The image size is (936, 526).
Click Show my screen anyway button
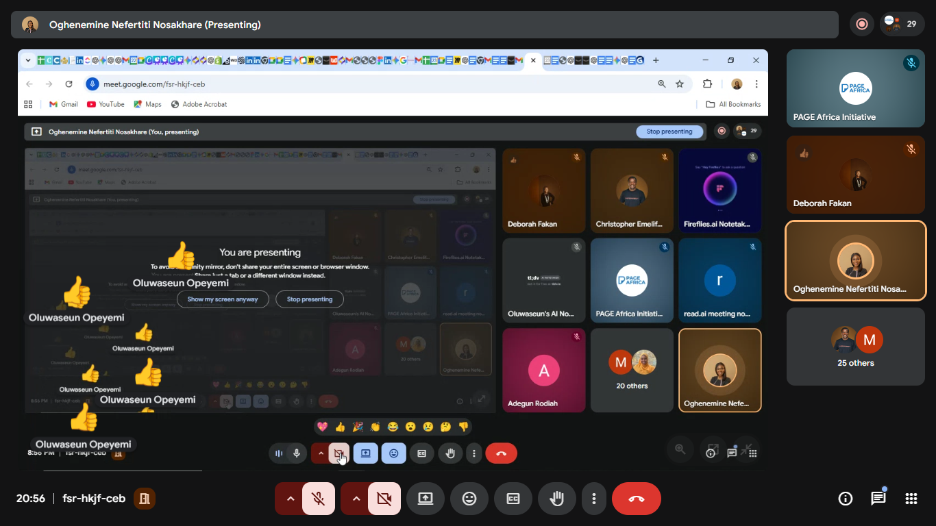(223, 299)
